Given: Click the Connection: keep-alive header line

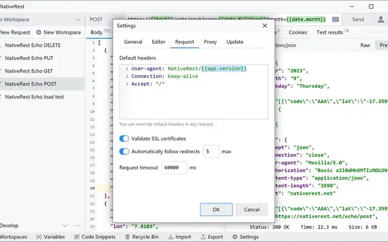Looking at the screenshot, I should (165, 76).
